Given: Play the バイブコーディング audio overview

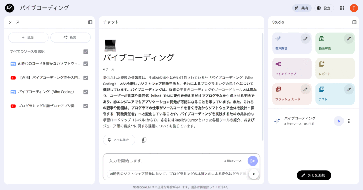Looking at the screenshot, I should coord(339,121).
